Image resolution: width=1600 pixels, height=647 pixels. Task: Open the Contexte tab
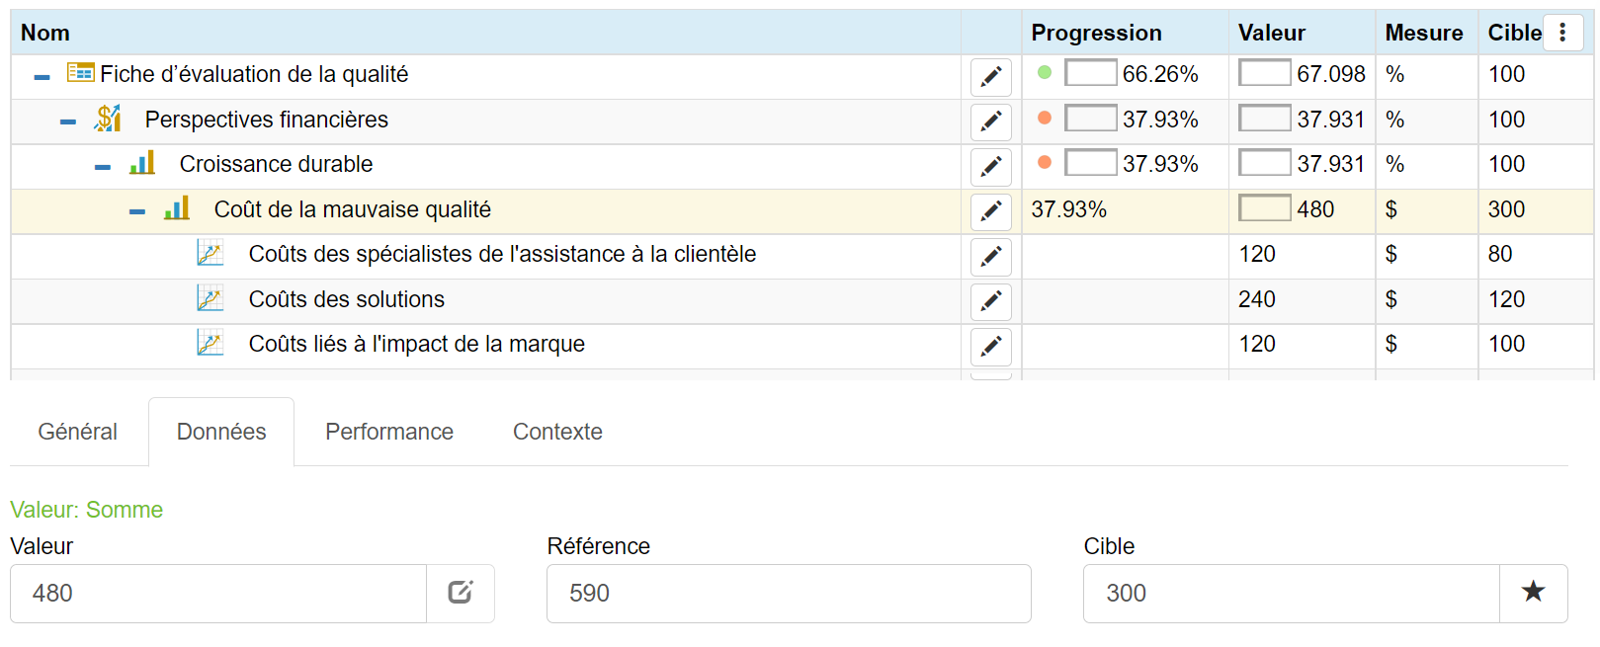tap(556, 432)
